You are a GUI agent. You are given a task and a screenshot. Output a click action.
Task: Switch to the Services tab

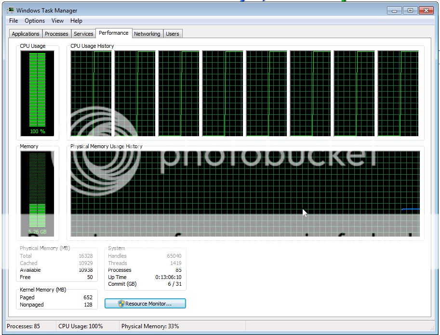click(x=83, y=34)
